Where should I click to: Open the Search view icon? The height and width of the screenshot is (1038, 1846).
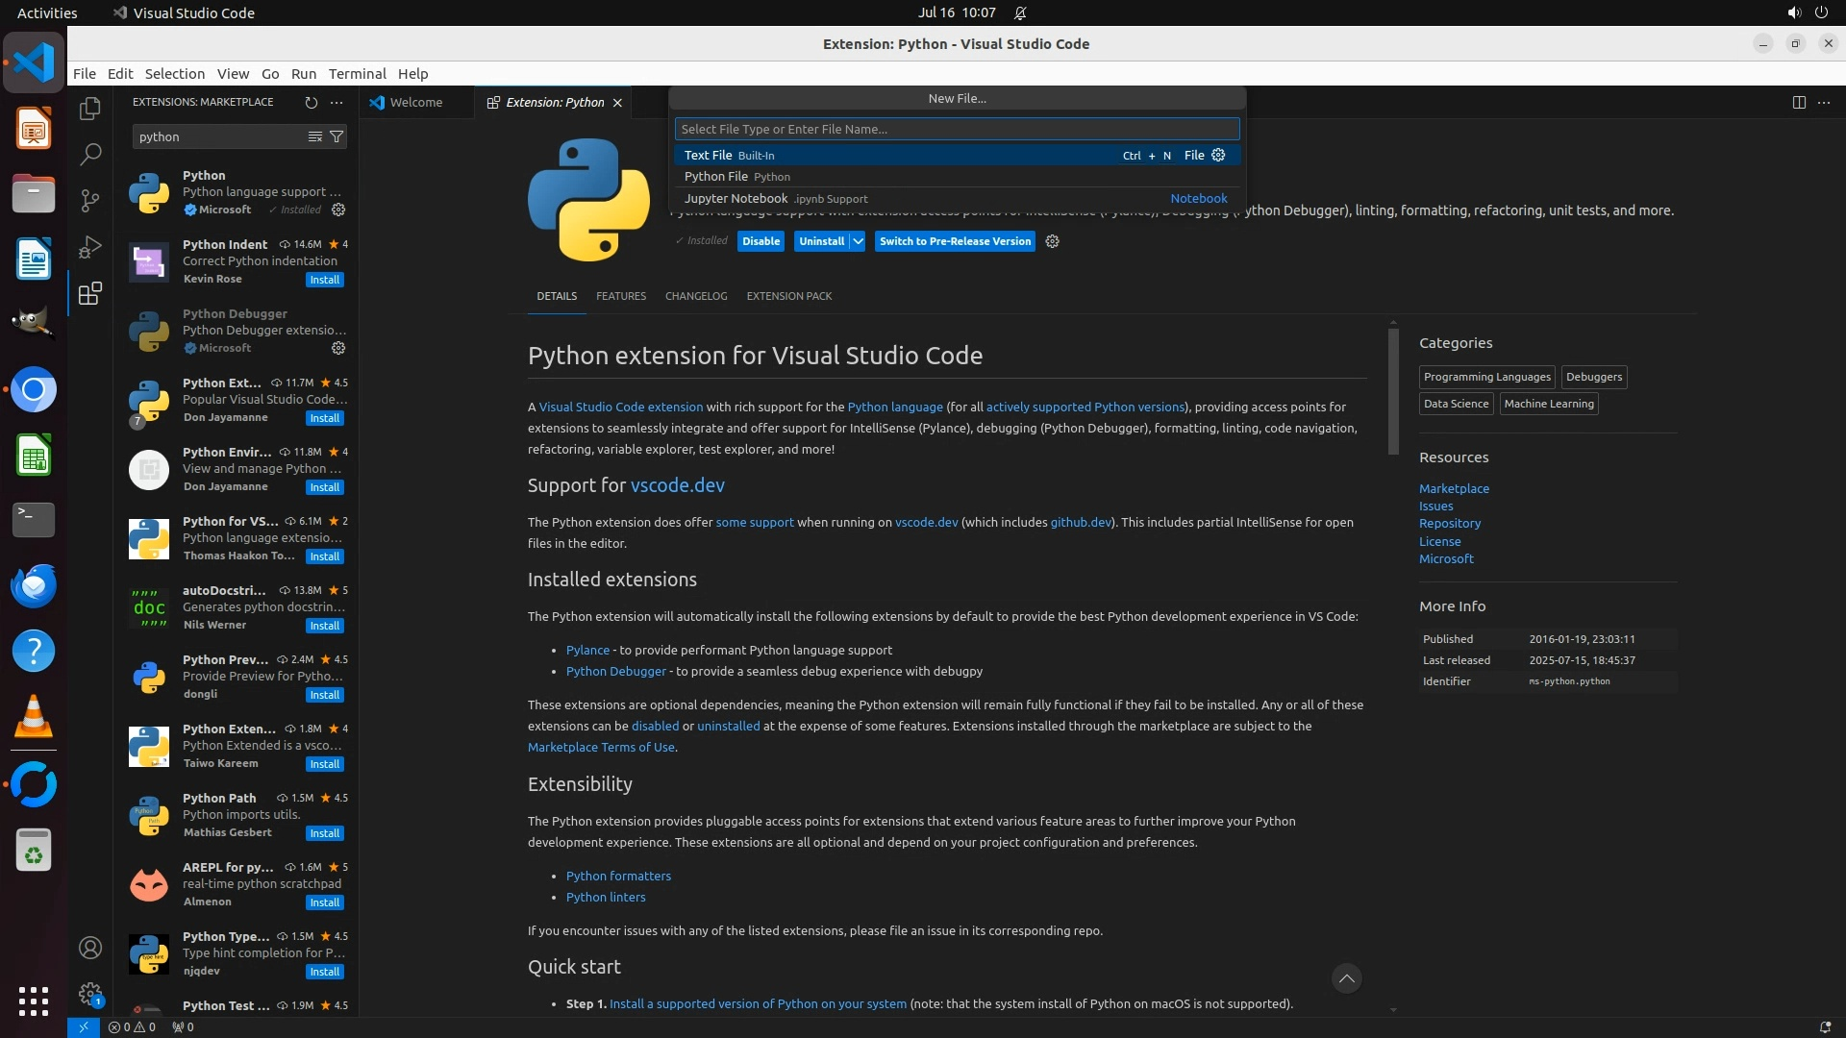point(90,154)
